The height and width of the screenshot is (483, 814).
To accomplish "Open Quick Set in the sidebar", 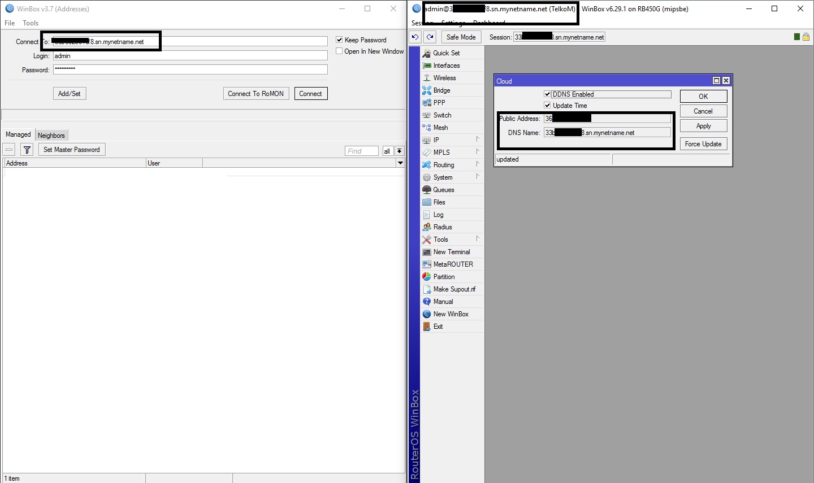I will [452, 53].
